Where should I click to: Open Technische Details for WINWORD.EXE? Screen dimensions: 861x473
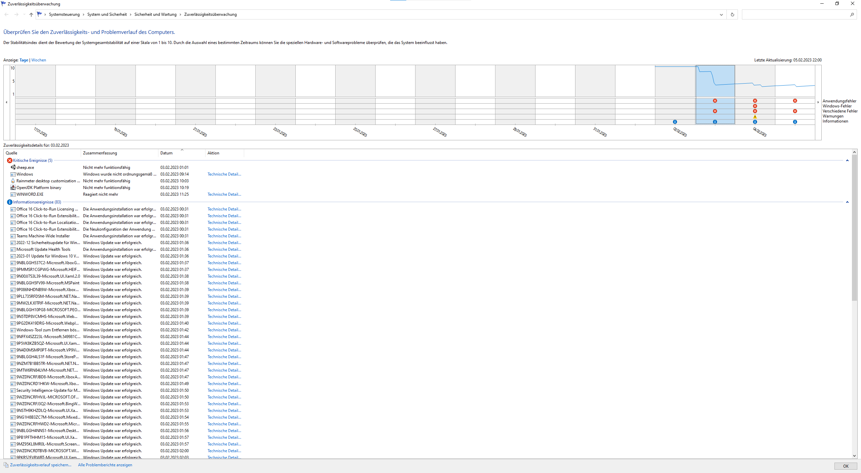click(224, 194)
